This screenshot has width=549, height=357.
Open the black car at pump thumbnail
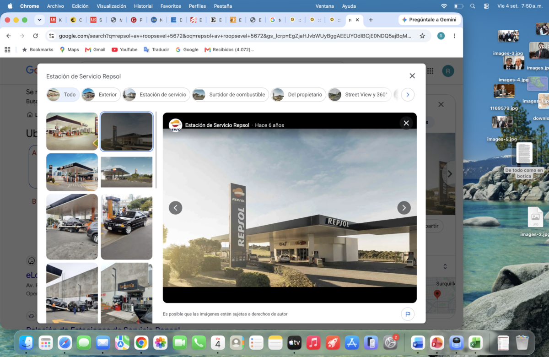[127, 227]
